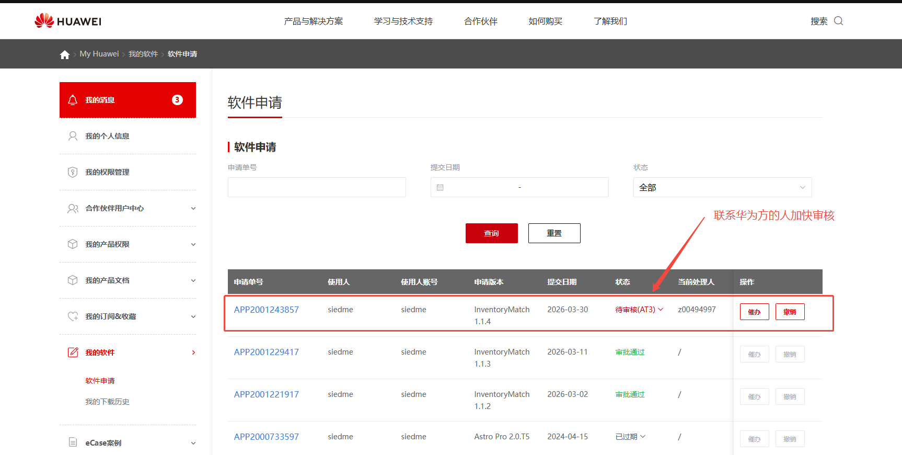Expand 合作伙伴用户中心 chevron
902x455 pixels.
pyautogui.click(x=193, y=208)
